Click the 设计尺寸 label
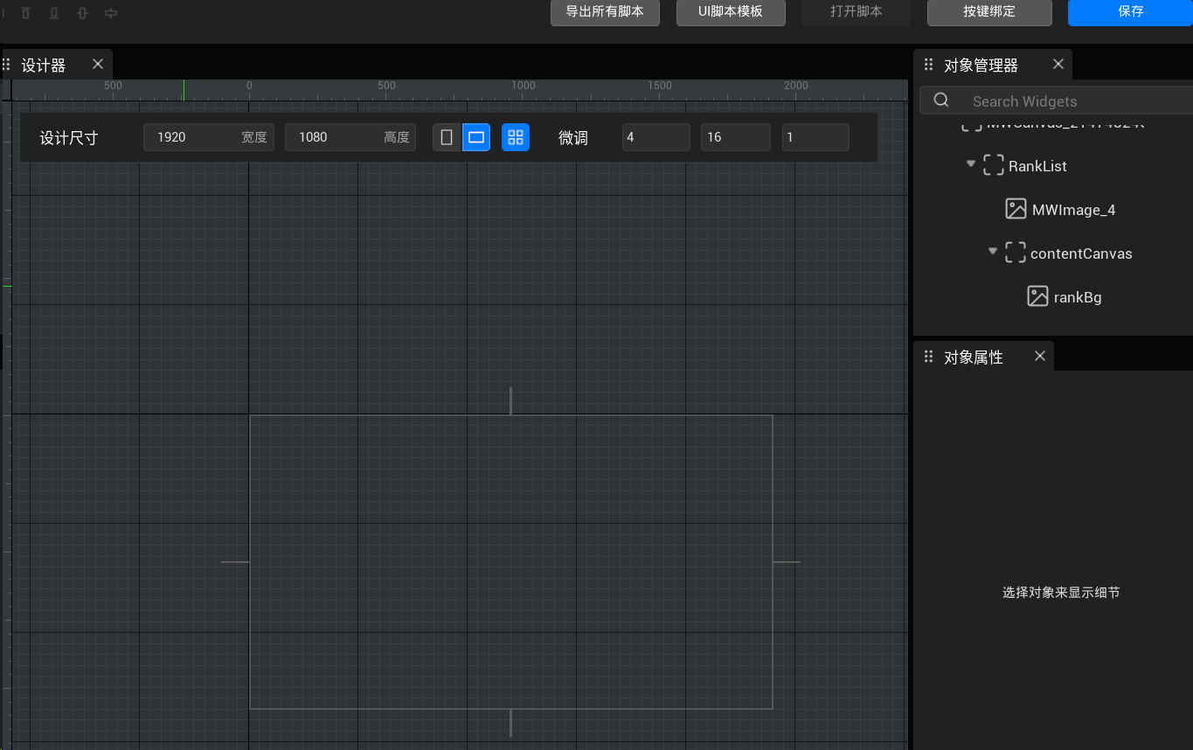The image size is (1193, 750). point(69,138)
